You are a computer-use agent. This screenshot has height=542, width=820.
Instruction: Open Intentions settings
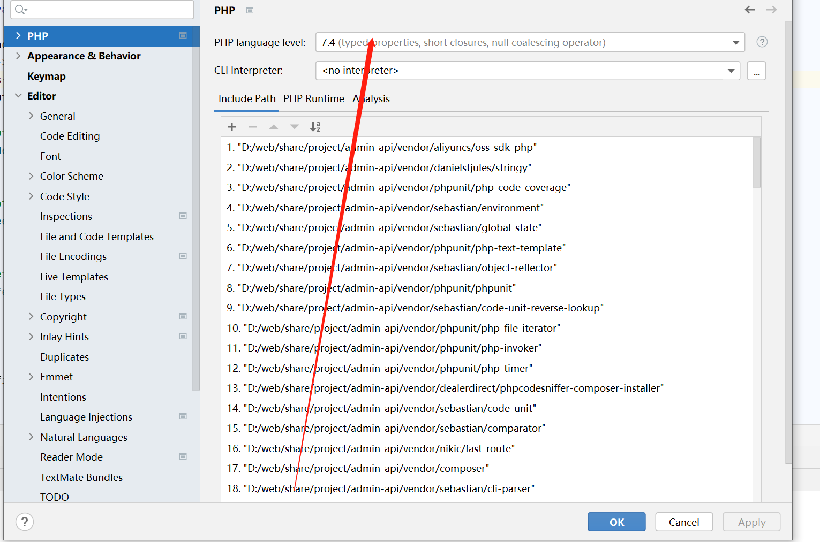pyautogui.click(x=63, y=397)
